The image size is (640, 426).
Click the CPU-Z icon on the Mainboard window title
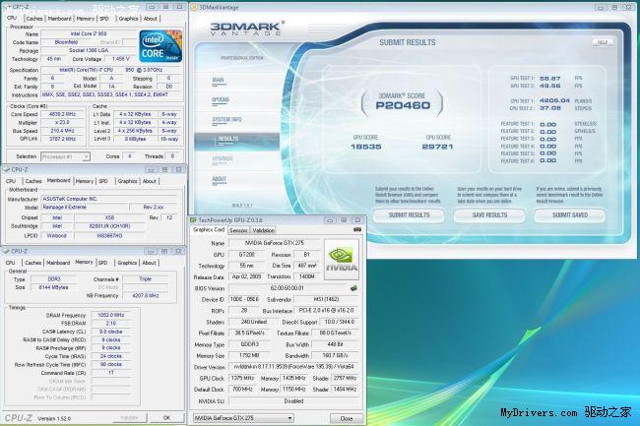pos(7,169)
